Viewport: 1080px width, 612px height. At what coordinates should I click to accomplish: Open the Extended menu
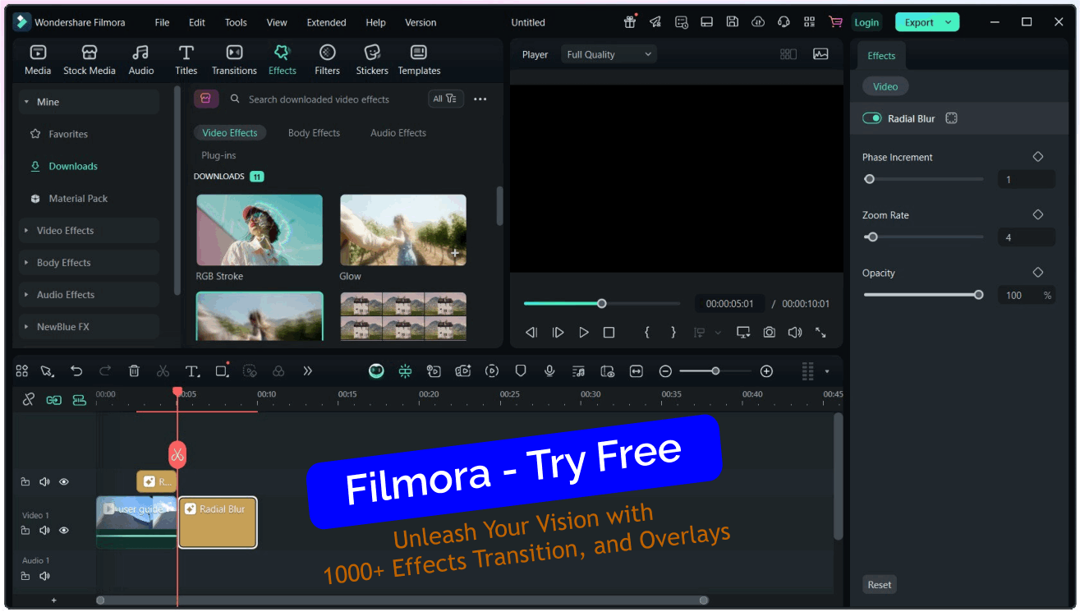click(x=326, y=22)
